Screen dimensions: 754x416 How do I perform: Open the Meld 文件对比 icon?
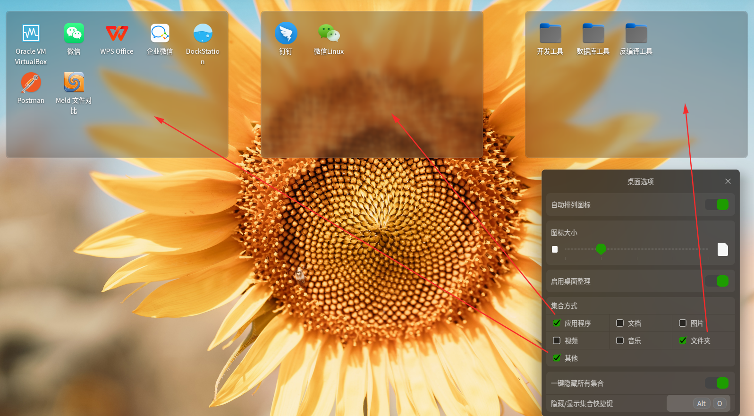tap(74, 83)
